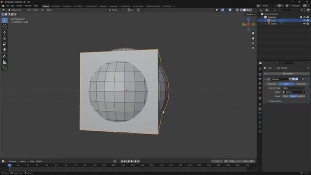Select the Scale tool
The image size is (311, 175).
click(4, 44)
